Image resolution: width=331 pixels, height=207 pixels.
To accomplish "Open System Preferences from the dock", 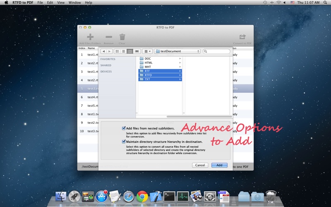I will [x=210, y=197].
